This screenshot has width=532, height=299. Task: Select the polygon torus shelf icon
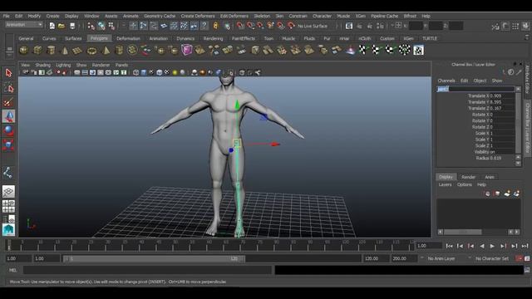pyautogui.click(x=91, y=51)
